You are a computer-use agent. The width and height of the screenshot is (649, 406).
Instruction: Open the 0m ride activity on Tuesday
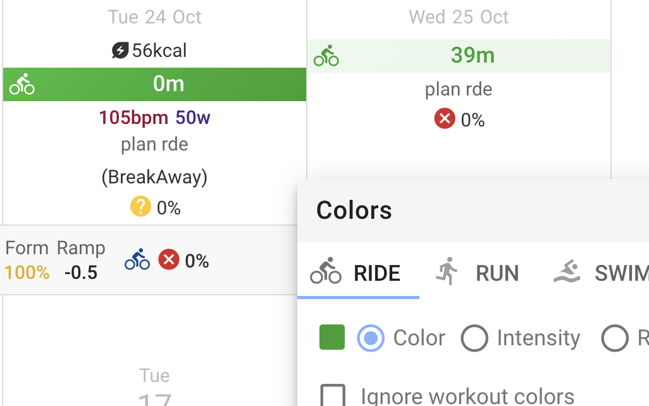coord(154,85)
